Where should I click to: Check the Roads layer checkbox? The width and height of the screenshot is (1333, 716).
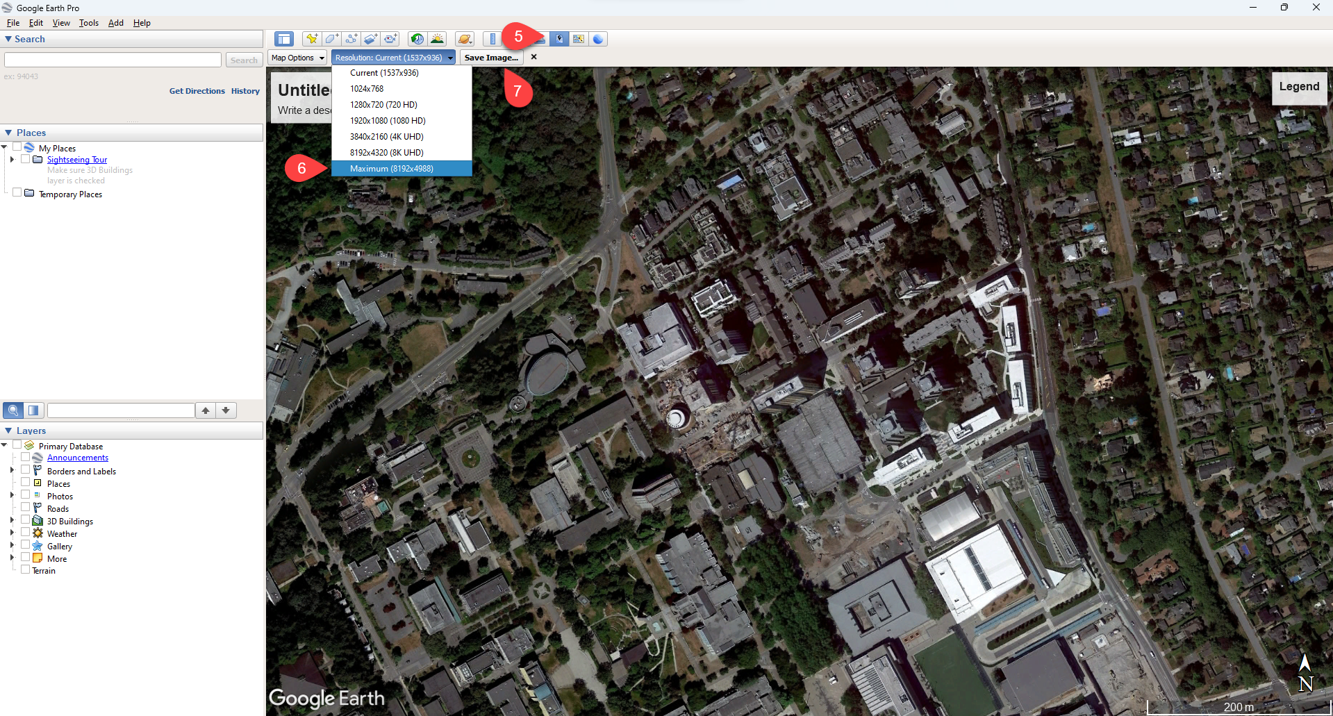(26, 507)
